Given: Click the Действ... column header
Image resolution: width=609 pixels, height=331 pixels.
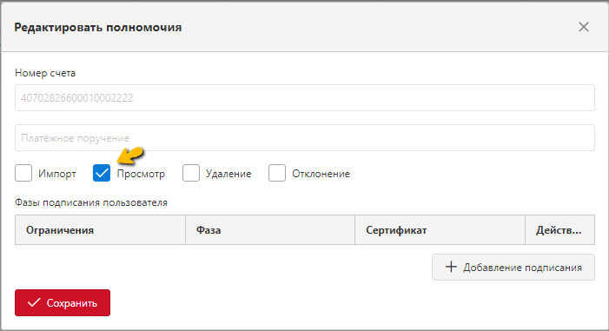Looking at the screenshot, I should click(559, 230).
